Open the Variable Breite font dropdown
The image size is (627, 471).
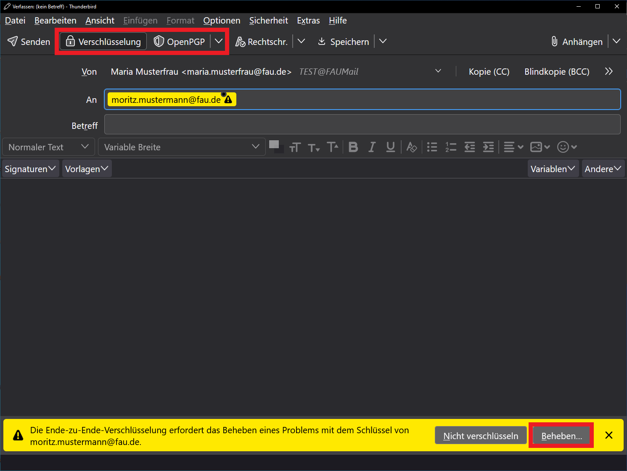pyautogui.click(x=182, y=147)
